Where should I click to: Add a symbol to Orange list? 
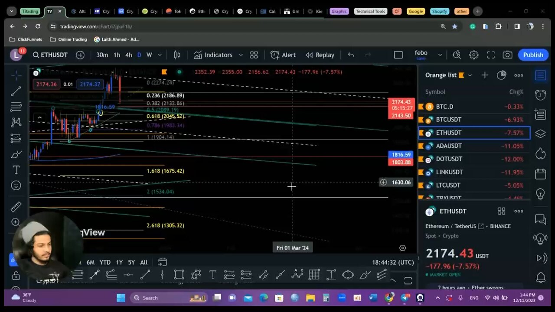tap(485, 75)
